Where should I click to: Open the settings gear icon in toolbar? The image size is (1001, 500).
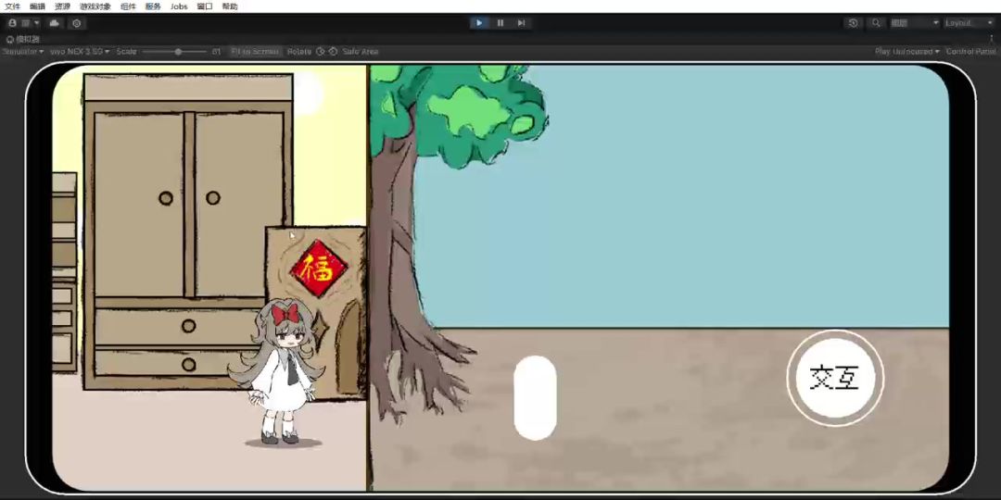point(77,23)
